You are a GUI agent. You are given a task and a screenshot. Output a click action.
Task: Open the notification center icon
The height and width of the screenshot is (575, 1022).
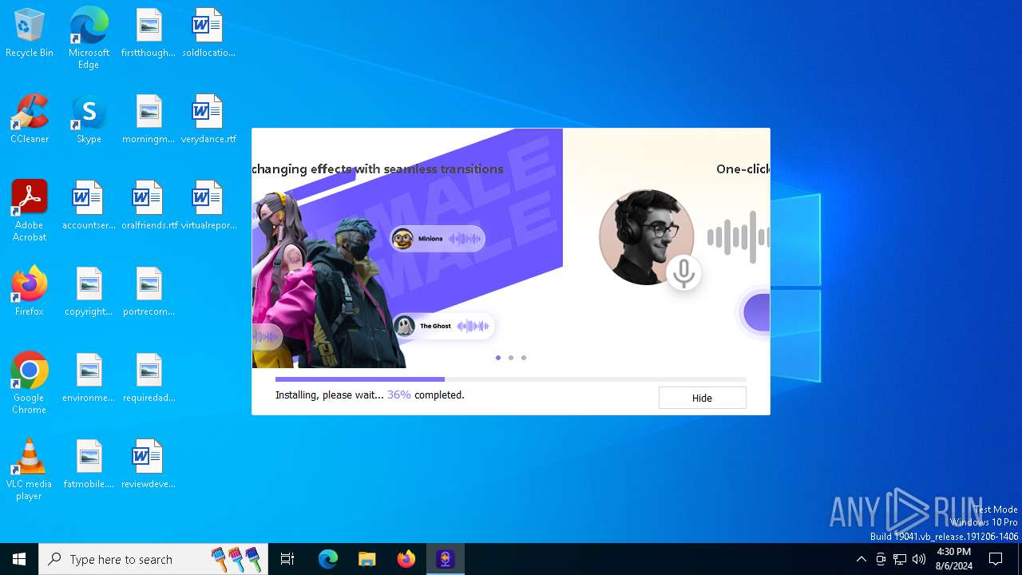tap(996, 559)
